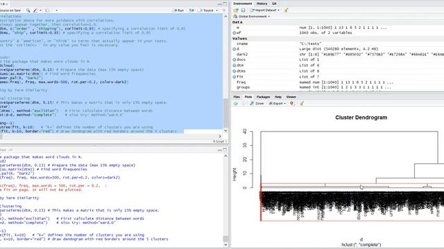Select the m data row
The image size is (444, 249).
[338, 28]
